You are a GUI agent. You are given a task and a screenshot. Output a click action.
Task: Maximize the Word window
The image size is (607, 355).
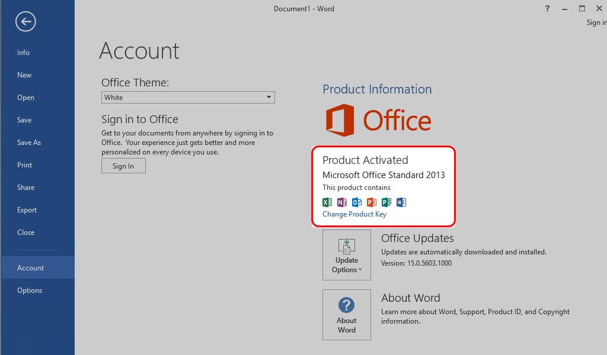(x=582, y=8)
